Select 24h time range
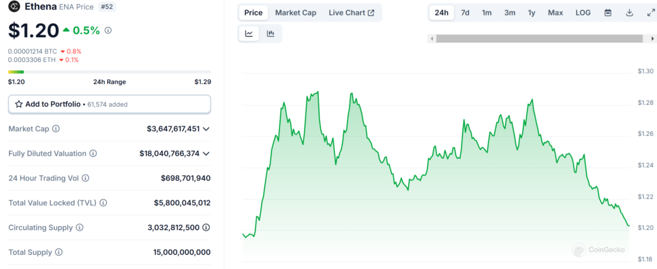The image size is (657, 269). click(441, 13)
